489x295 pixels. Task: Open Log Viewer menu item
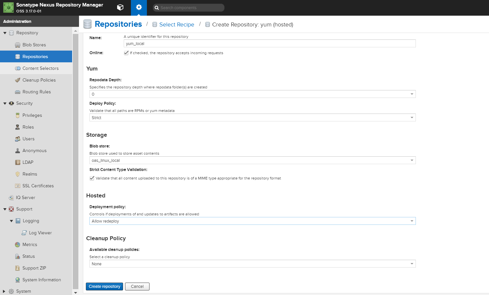[36, 233]
